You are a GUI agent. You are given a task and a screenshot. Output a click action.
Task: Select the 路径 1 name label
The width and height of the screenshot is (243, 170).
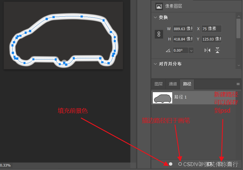pyautogui.click(x=181, y=97)
